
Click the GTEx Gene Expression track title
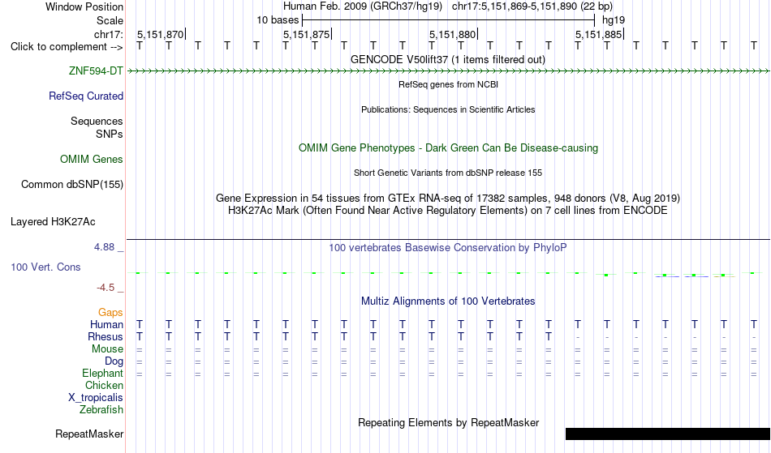(448, 199)
